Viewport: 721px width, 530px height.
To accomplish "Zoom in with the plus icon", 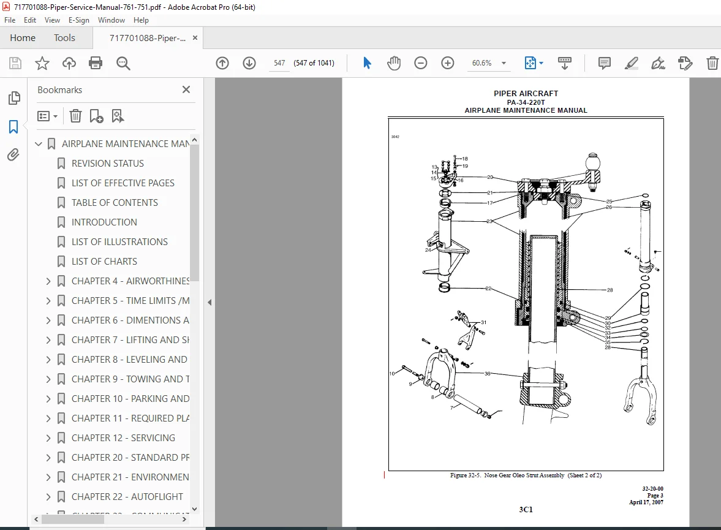I will coord(447,63).
